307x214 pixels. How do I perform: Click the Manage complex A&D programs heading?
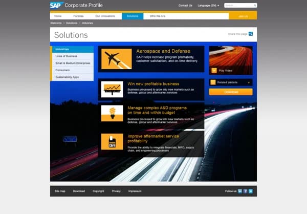click(157, 111)
